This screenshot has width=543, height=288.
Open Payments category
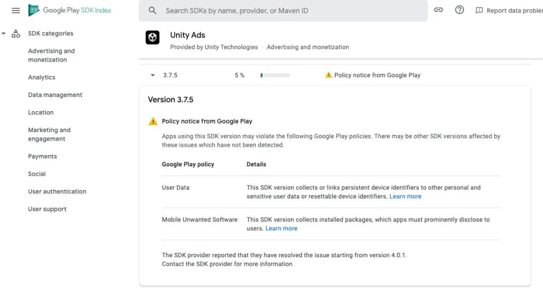click(42, 156)
